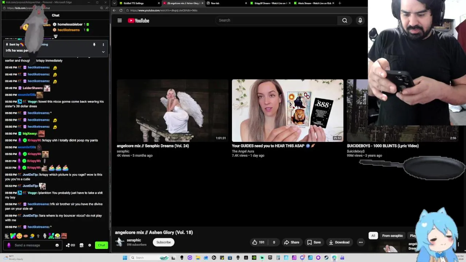The image size is (466, 262).
Task: Open 'angelcore mix // Seraphic Dreams (Vol. 24)' title
Action: [x=153, y=146]
